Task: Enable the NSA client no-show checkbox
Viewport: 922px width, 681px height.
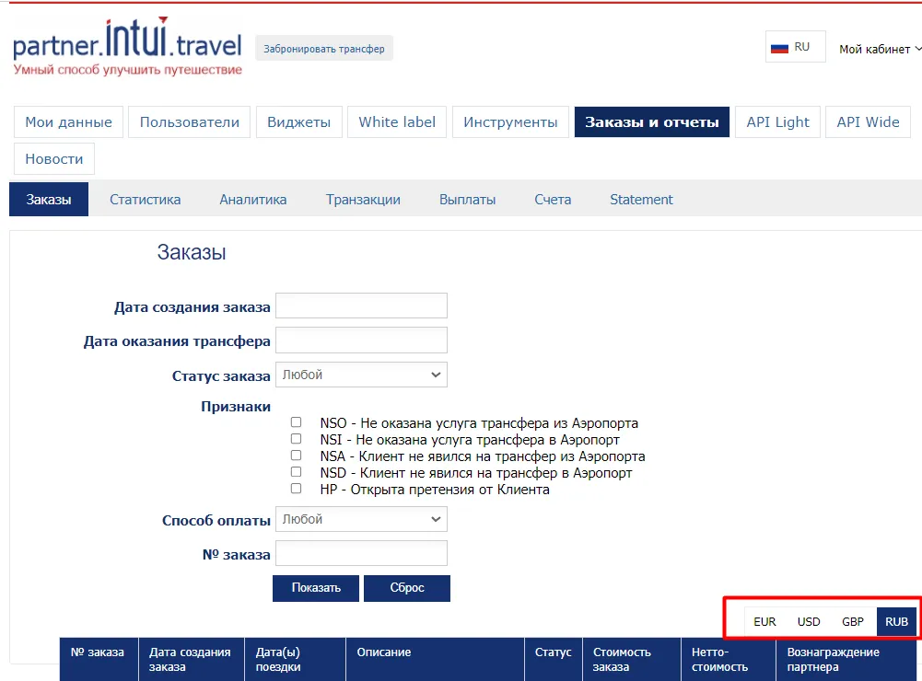Action: pyautogui.click(x=296, y=456)
